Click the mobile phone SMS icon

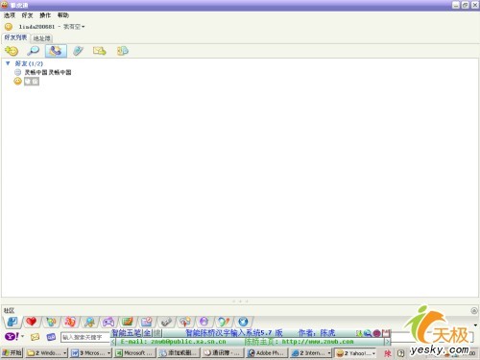click(78, 51)
